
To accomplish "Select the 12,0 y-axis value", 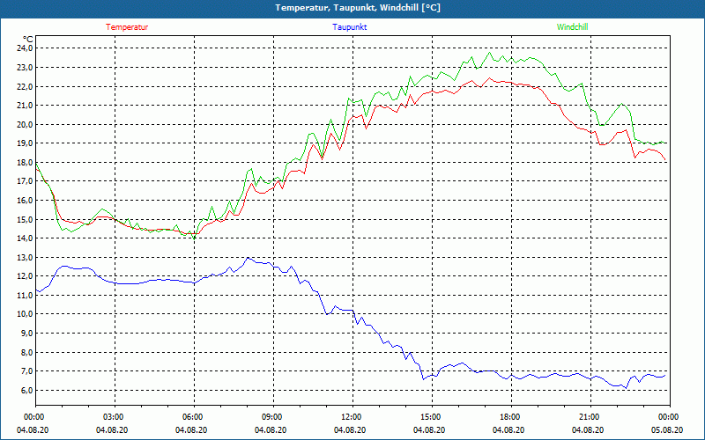I will tap(26, 276).
